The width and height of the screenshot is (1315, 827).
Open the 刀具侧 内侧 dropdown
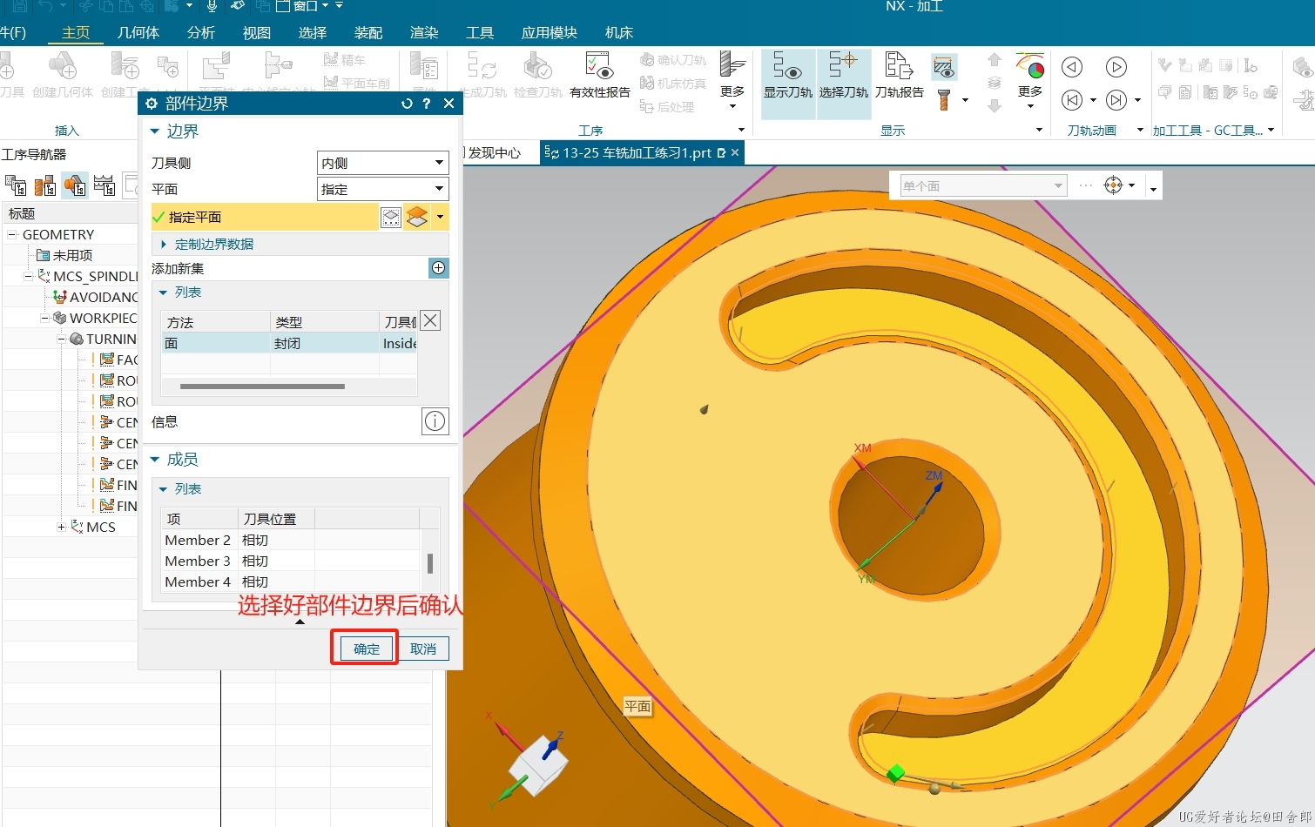(383, 163)
